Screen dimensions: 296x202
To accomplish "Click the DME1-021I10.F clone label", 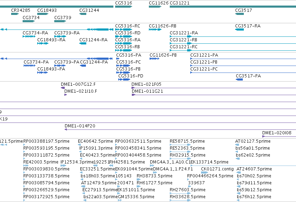I will coord(81,91).
